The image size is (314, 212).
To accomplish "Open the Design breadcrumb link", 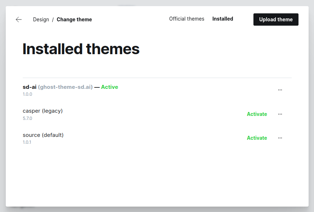I will 41,20.
